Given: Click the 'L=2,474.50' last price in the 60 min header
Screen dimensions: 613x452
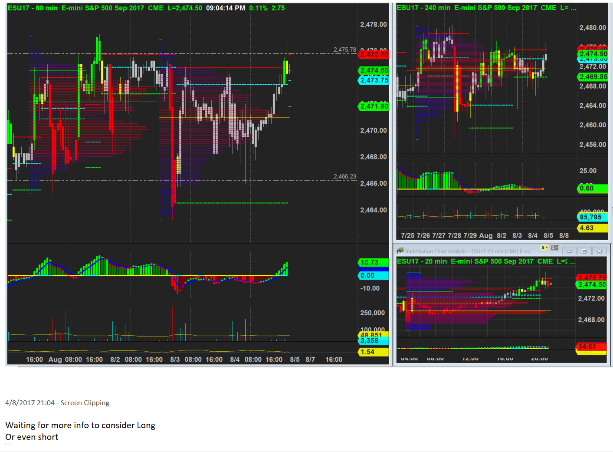Looking at the screenshot, I should [185, 8].
